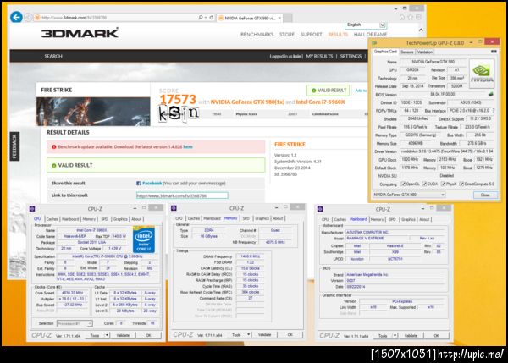Click the VALID RESULT badge button
The image size is (508, 363).
329,91
